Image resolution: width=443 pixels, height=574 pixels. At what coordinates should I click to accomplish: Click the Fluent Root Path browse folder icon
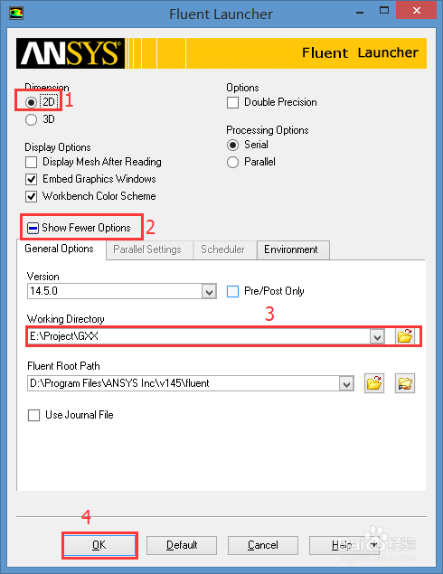coord(374,383)
